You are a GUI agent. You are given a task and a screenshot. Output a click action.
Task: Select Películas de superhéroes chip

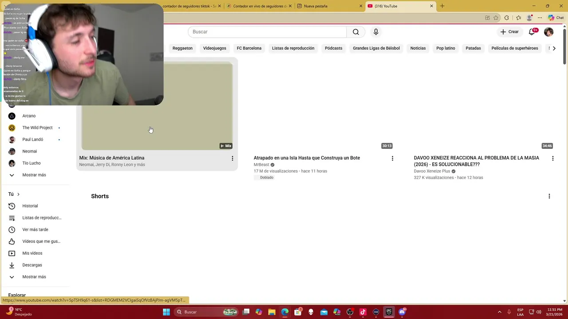pyautogui.click(x=515, y=48)
